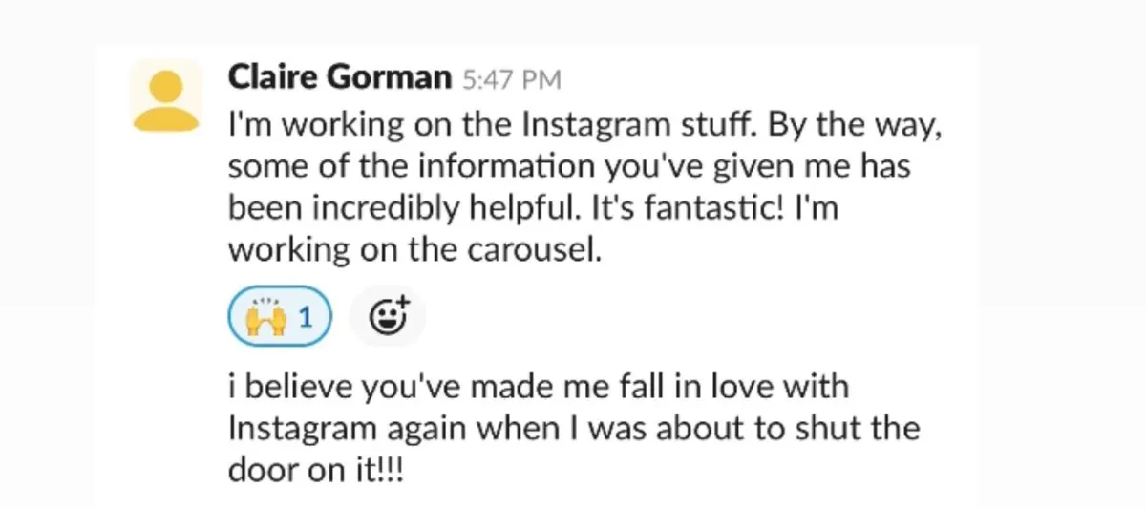This screenshot has height=509, width=1146.
Task: Click the raised hands emoji icon
Action: click(x=263, y=316)
